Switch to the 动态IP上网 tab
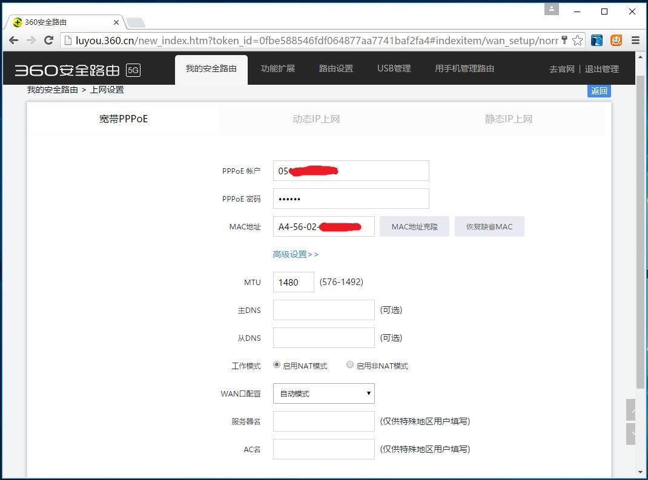 pos(316,119)
